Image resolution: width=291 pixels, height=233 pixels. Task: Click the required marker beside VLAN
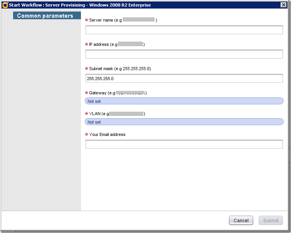[87, 114]
